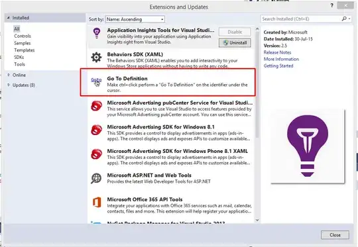This screenshot has height=247, width=358.
Task: Click the Uninstall button
Action: 235,42
